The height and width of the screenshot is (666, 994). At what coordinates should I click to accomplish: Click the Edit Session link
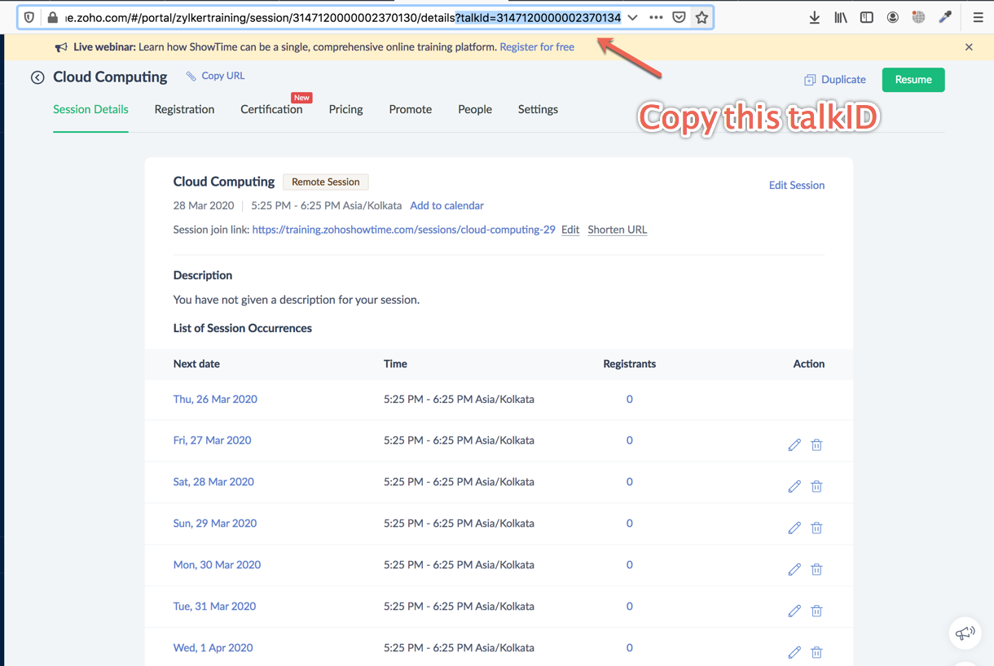click(797, 186)
